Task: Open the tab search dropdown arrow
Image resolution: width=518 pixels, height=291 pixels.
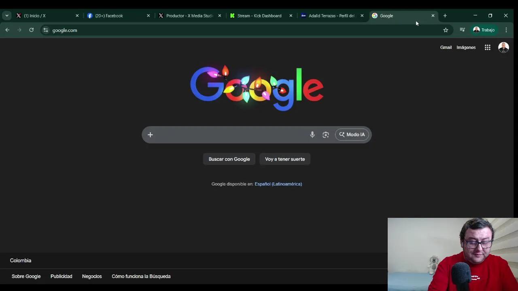Action: (x=6, y=15)
